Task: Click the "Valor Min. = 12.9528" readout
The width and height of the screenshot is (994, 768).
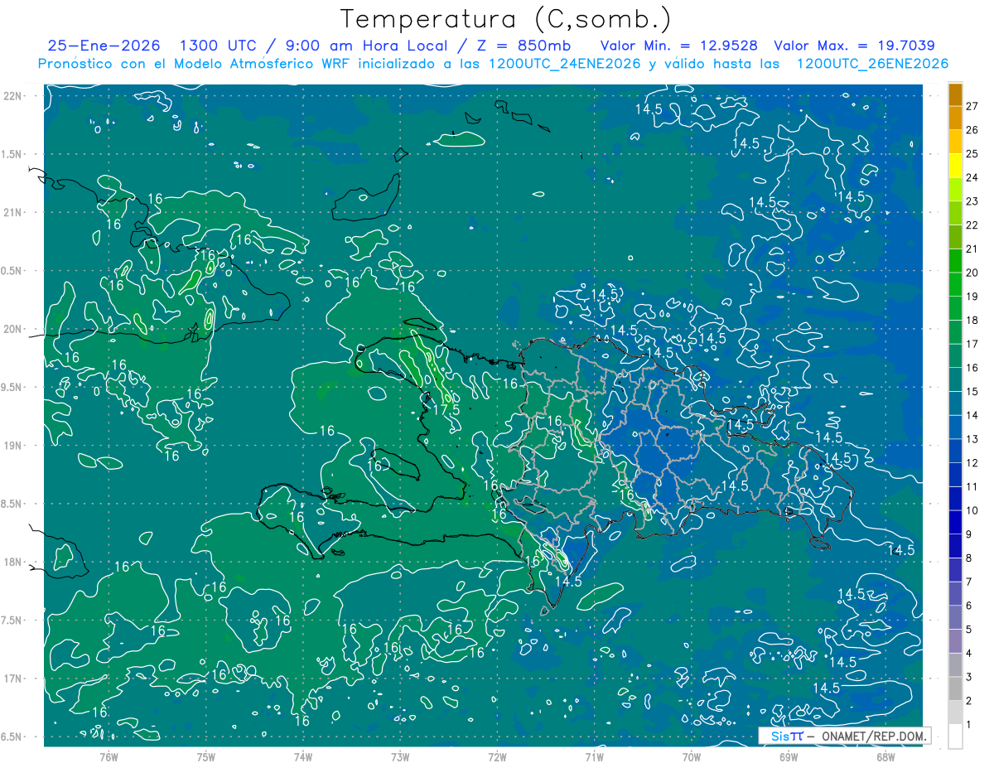Action: [x=678, y=46]
